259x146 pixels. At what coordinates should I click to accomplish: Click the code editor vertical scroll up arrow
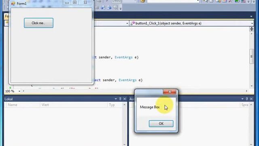pyautogui.click(x=252, y=34)
